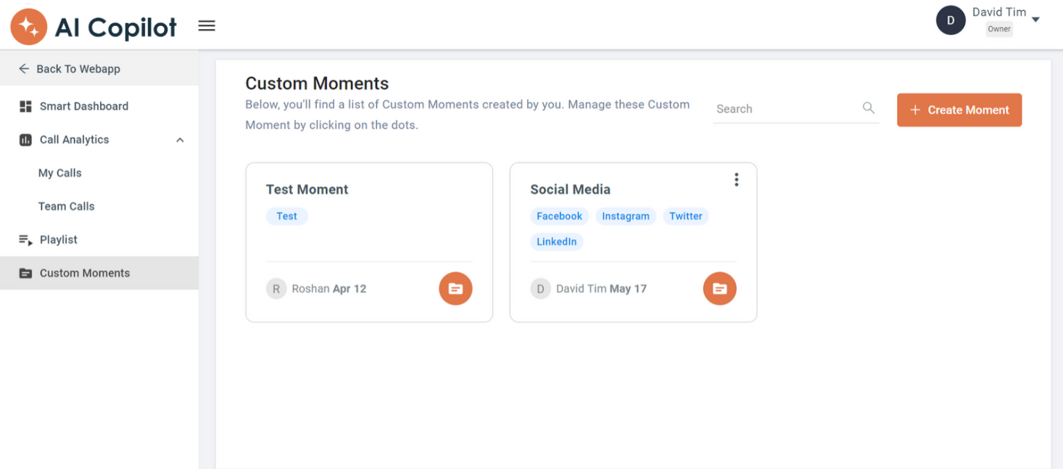Click the orange folder button on Test Moment

455,289
